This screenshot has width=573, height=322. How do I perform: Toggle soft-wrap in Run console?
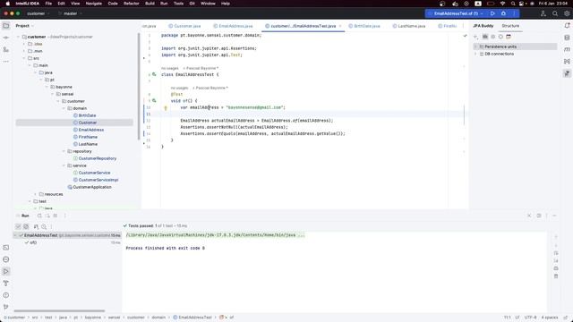point(556,253)
